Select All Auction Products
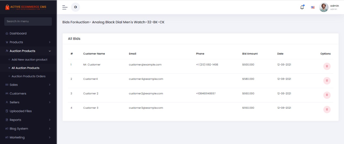This screenshot has width=344, height=144. [26, 68]
